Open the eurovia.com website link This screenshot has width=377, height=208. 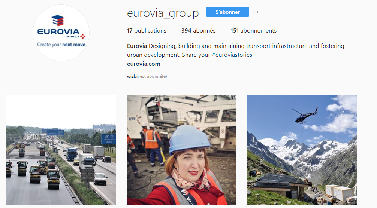tap(144, 64)
